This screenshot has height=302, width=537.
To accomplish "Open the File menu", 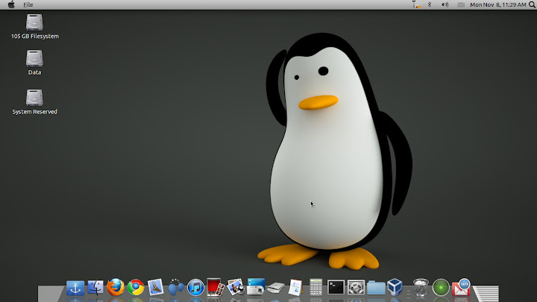I will pos(28,4).
